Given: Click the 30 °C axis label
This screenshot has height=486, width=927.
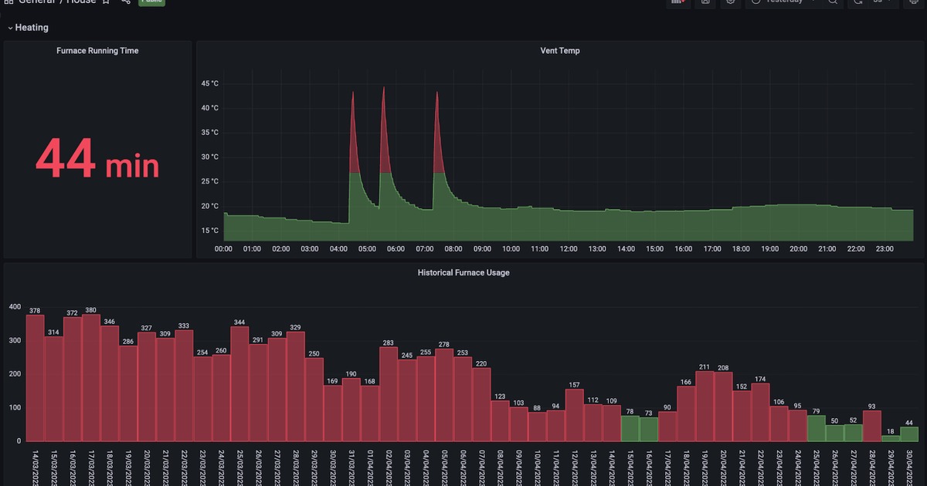Looking at the screenshot, I should [x=209, y=157].
